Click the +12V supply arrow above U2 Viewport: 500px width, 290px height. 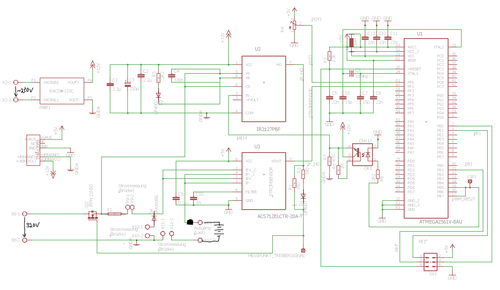pyautogui.click(x=229, y=34)
